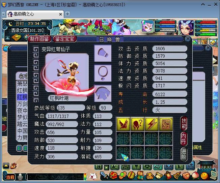Select the hands-with-orb question mark skill

coord(137,124)
